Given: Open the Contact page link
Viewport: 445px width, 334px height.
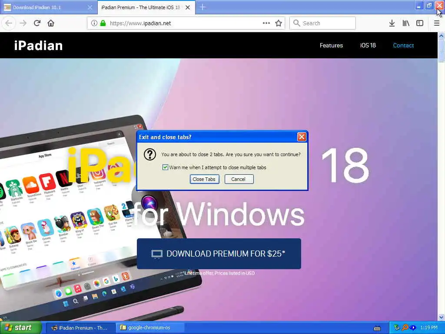Looking at the screenshot, I should pyautogui.click(x=403, y=45).
